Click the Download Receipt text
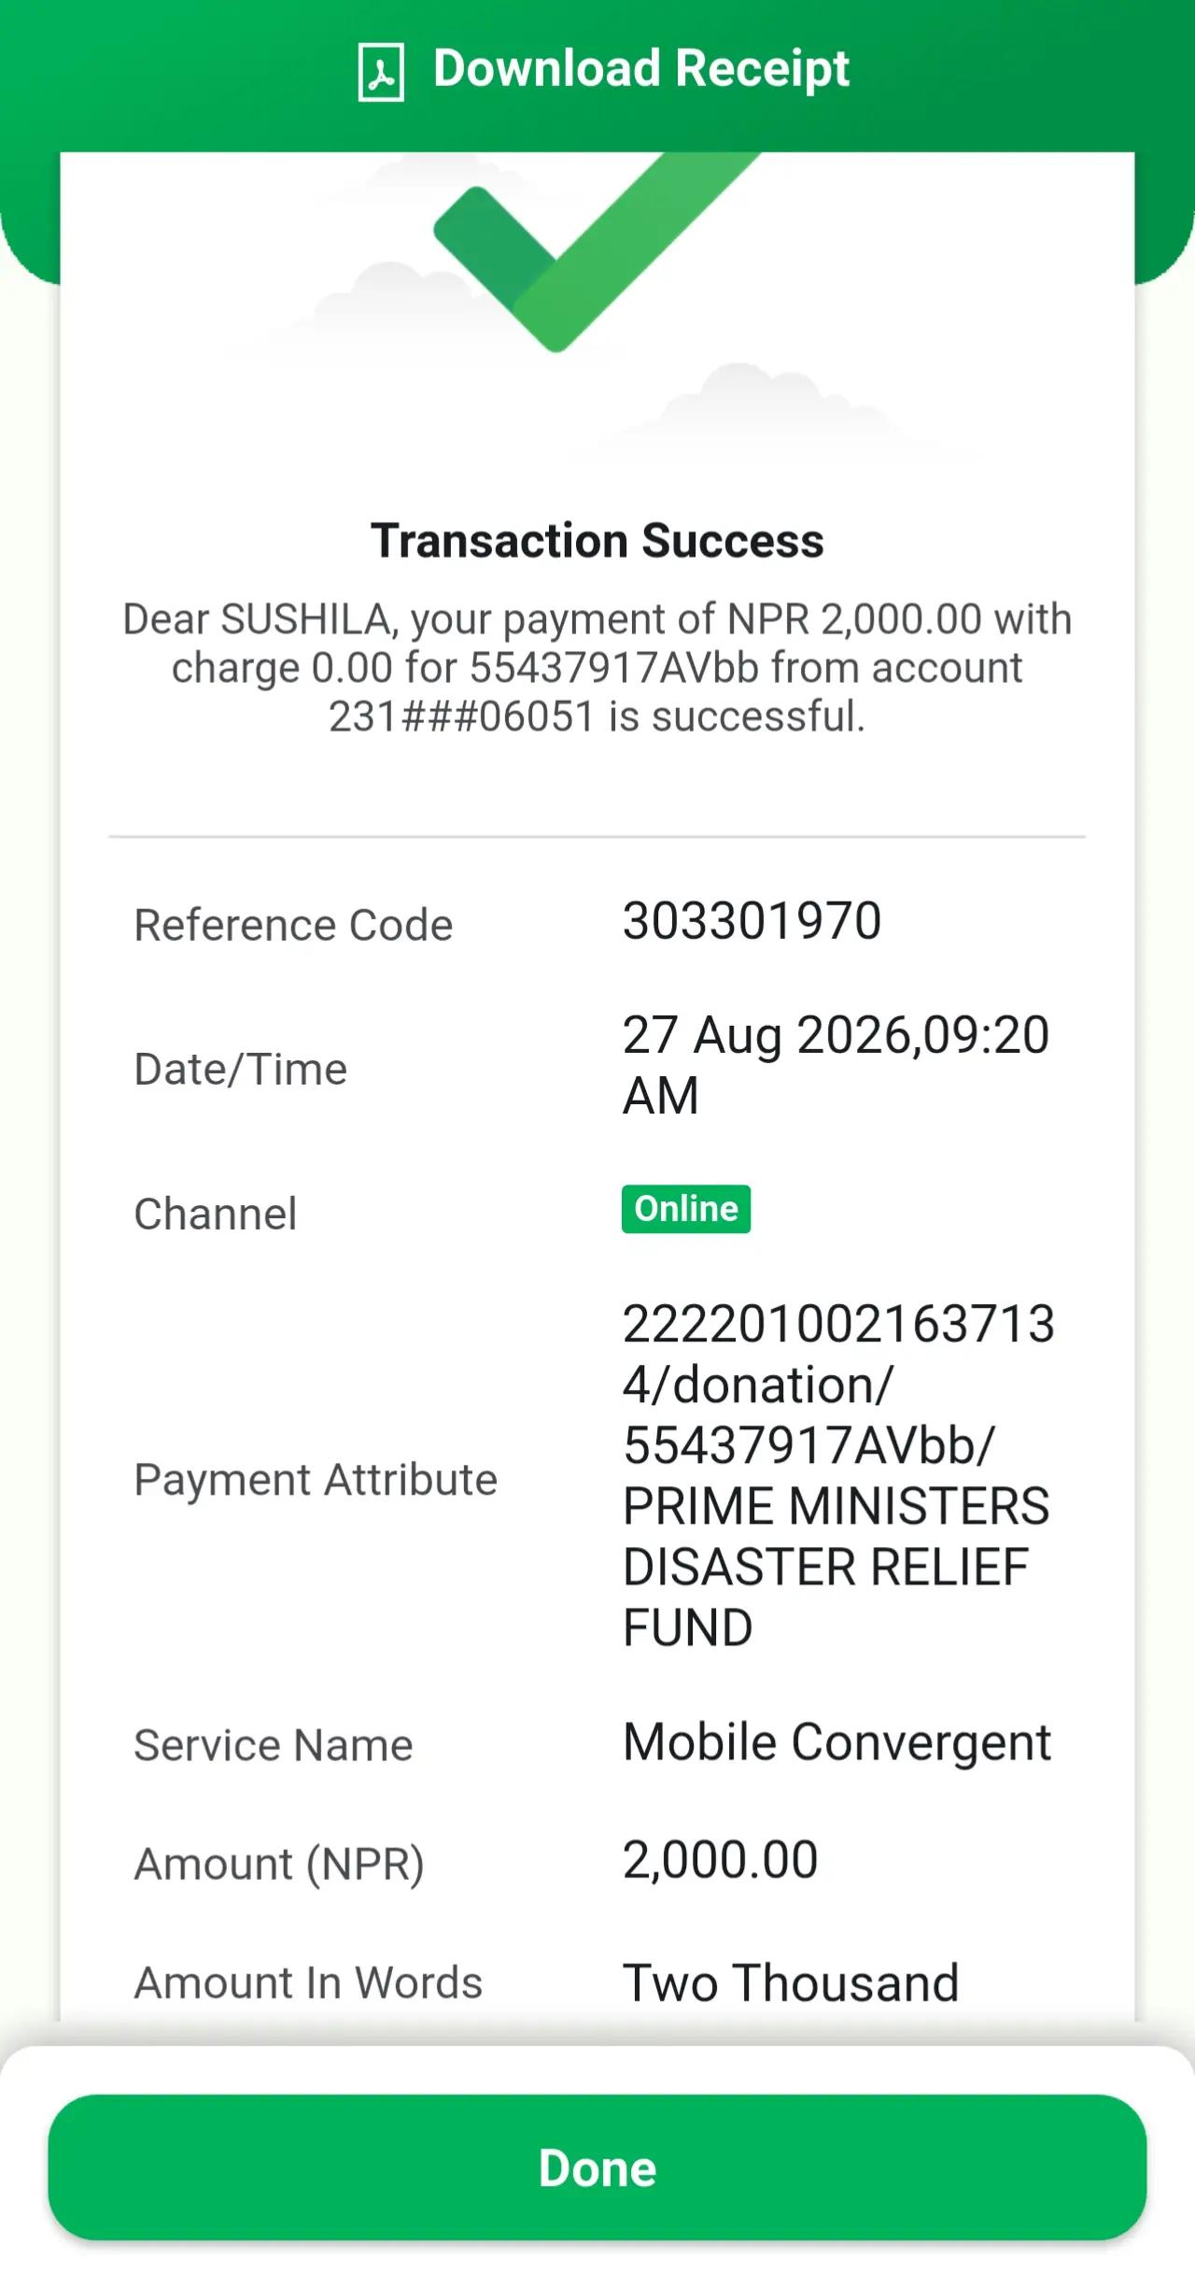This screenshot has height=2272, width=1195. pyautogui.click(x=641, y=69)
